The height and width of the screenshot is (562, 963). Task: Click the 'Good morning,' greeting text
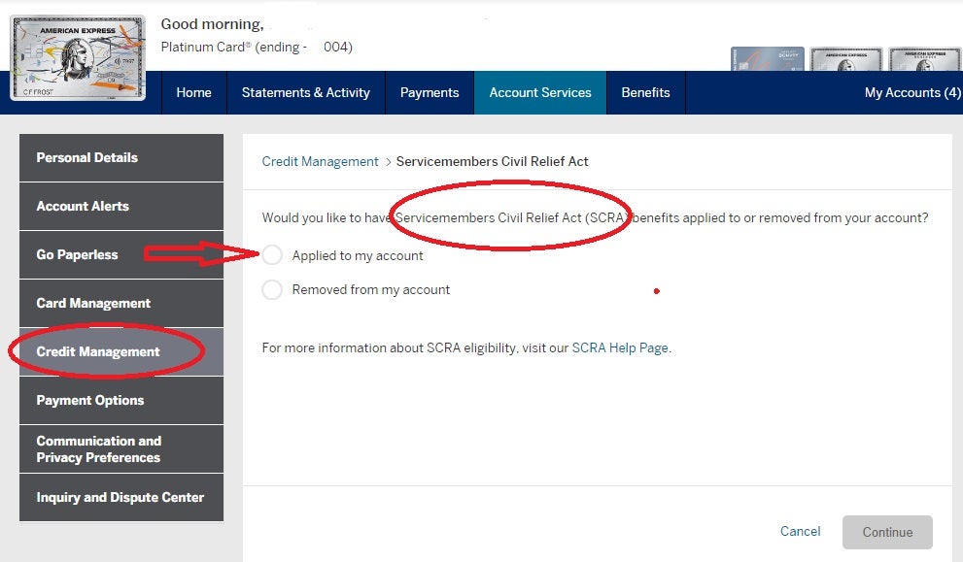pyautogui.click(x=213, y=24)
